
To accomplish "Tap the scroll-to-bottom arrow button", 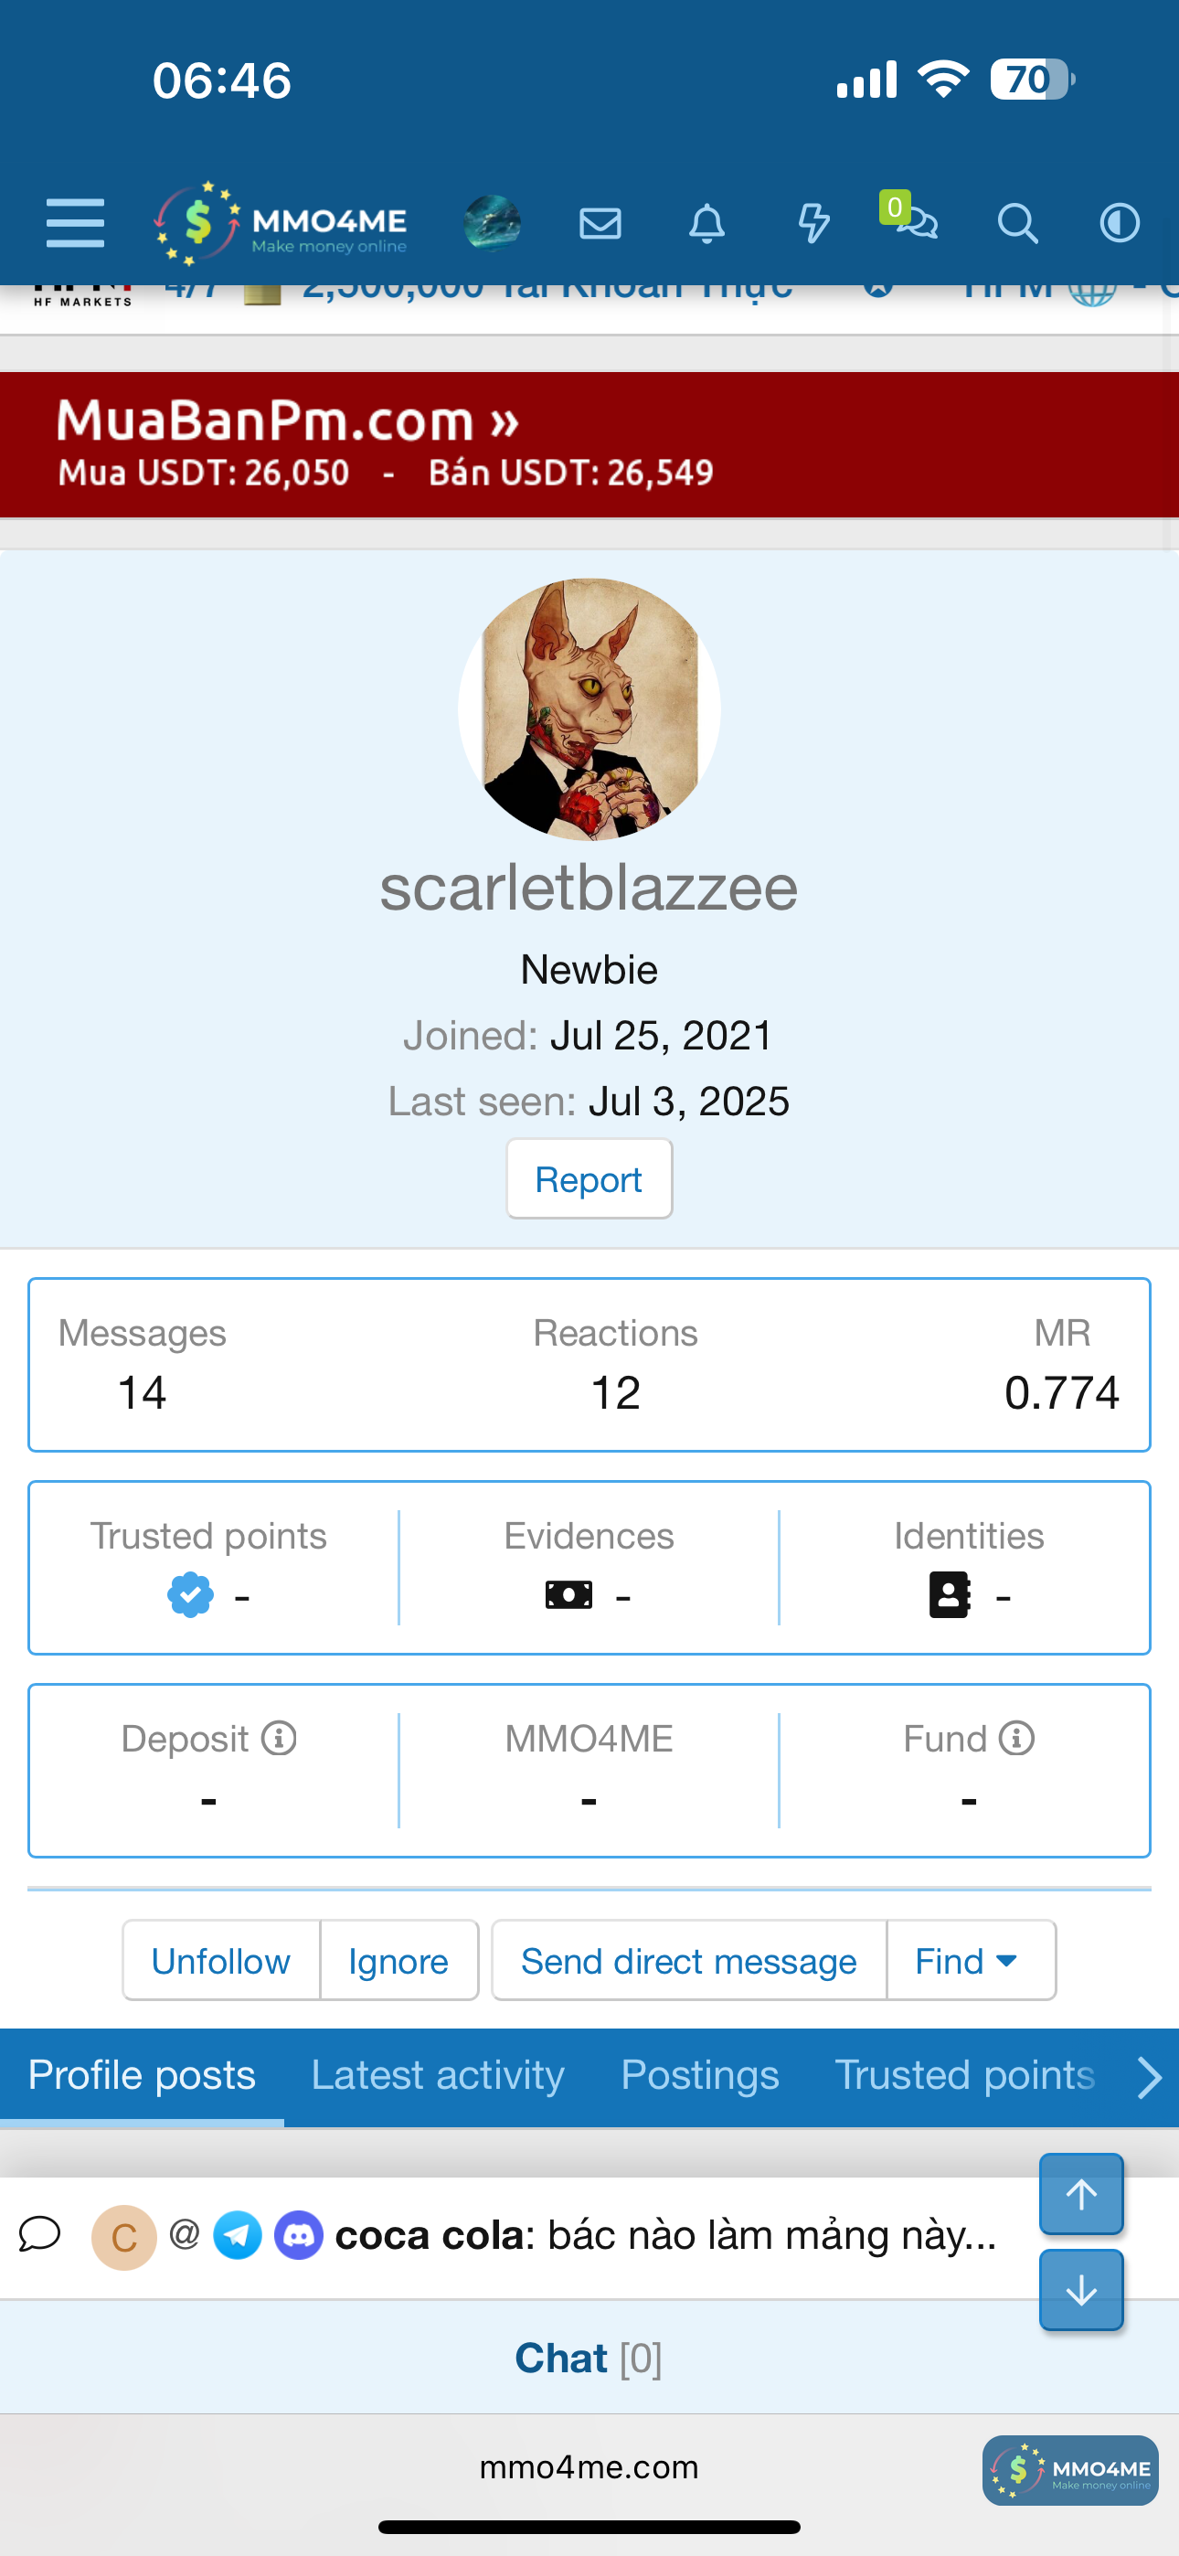I will 1080,2290.
